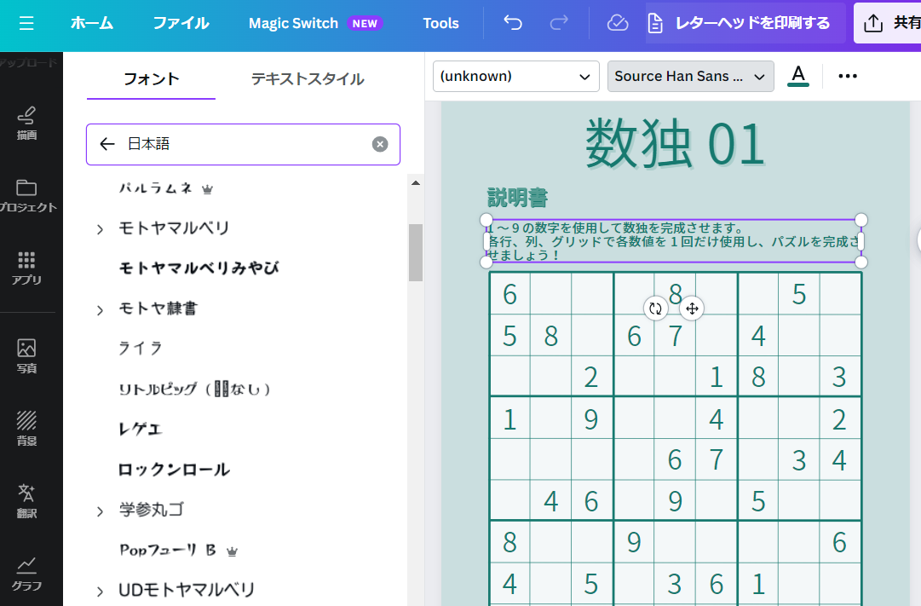The height and width of the screenshot is (606, 921).
Task: Click the font list scrollbar thumb
Action: (x=416, y=253)
